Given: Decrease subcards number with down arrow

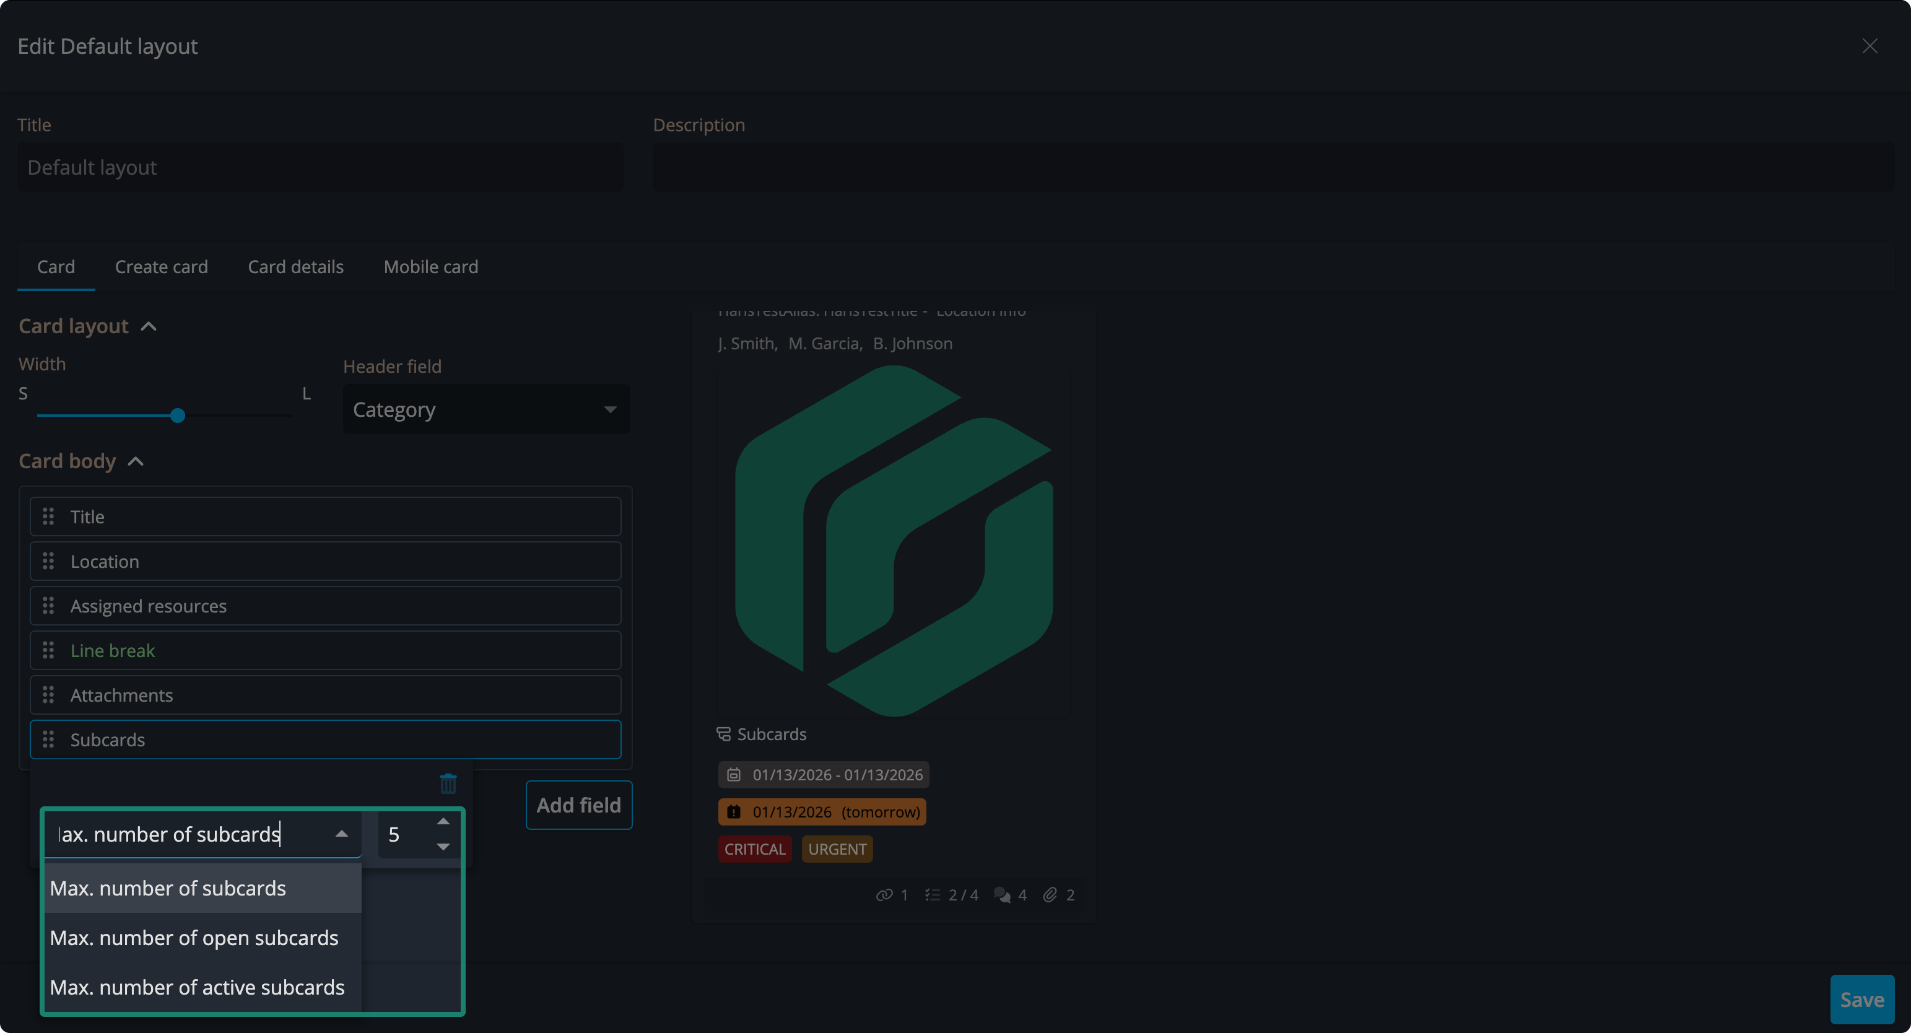Looking at the screenshot, I should click(x=443, y=847).
